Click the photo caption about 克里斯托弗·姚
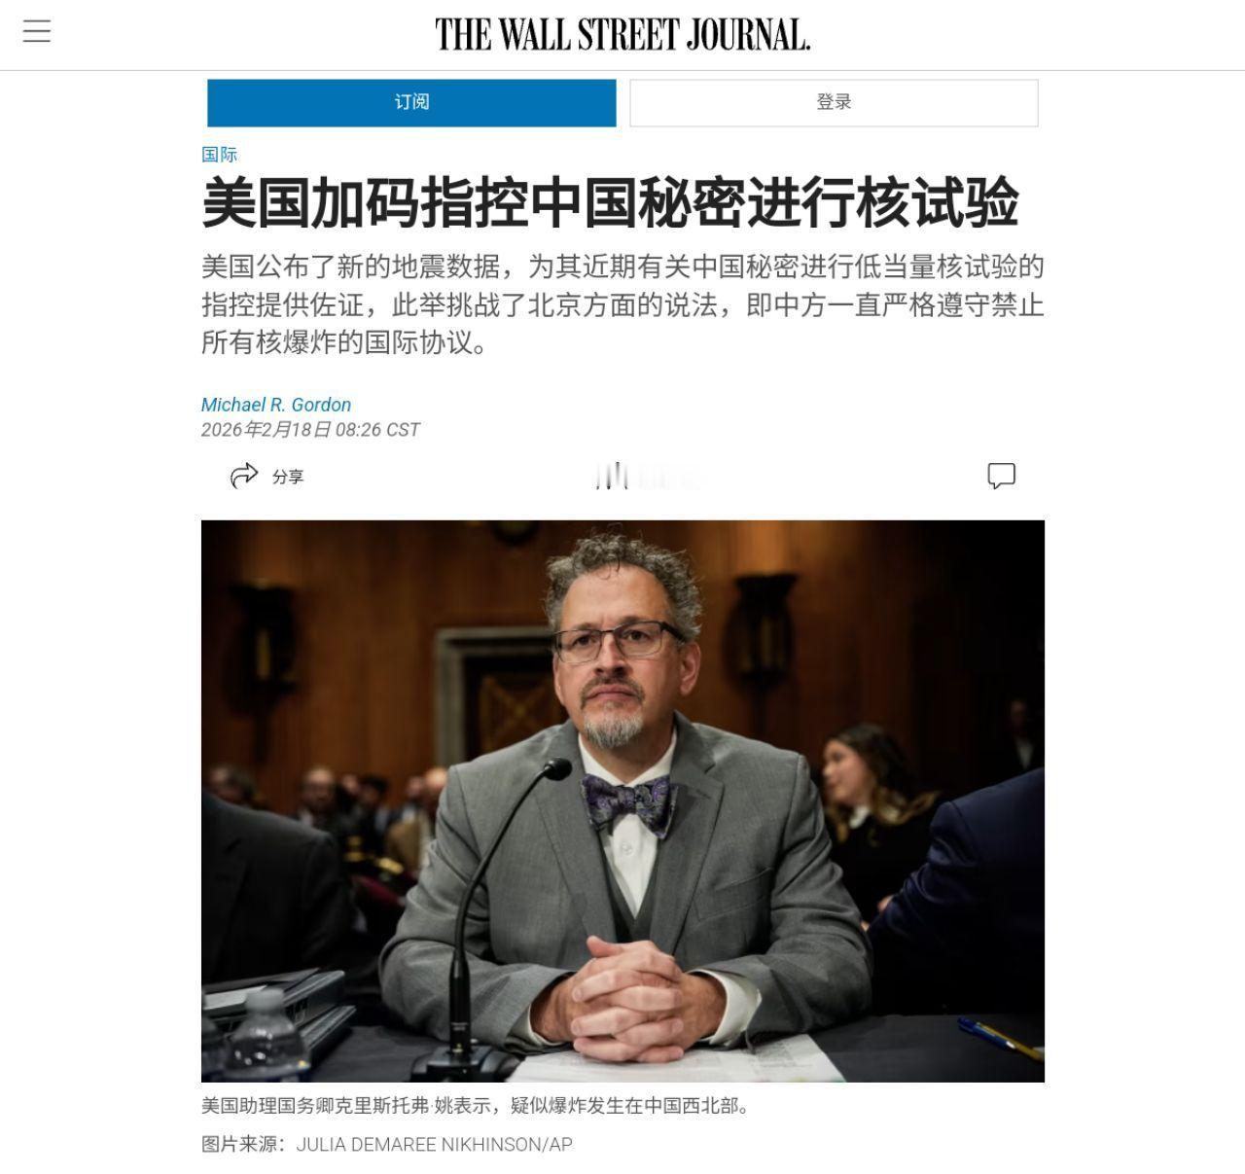Viewport: 1245px width, 1174px height. tap(477, 1106)
